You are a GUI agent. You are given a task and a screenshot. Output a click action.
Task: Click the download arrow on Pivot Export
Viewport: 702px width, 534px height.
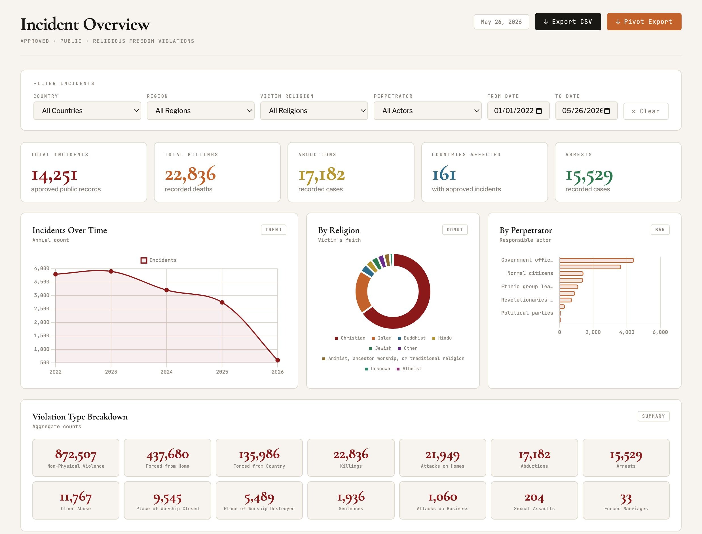click(x=618, y=22)
